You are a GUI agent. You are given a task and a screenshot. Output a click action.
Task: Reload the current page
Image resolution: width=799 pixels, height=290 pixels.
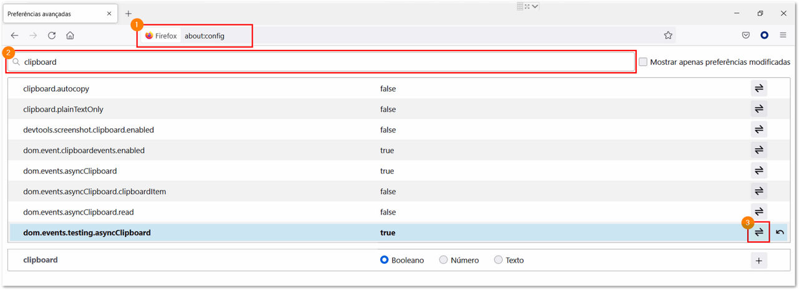click(x=52, y=35)
